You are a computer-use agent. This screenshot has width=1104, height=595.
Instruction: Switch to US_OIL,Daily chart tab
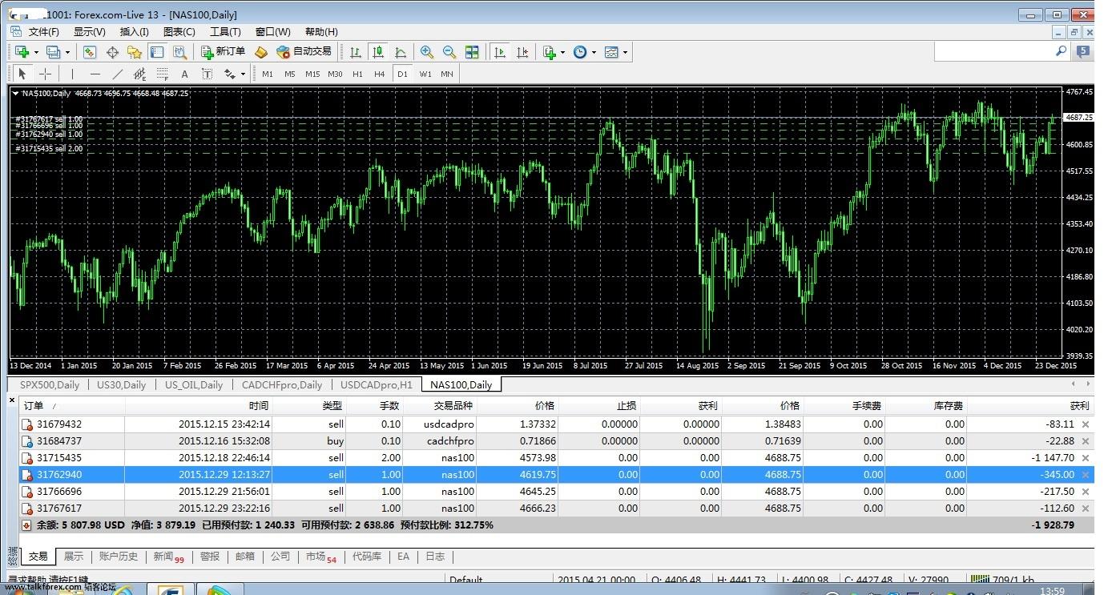194,385
